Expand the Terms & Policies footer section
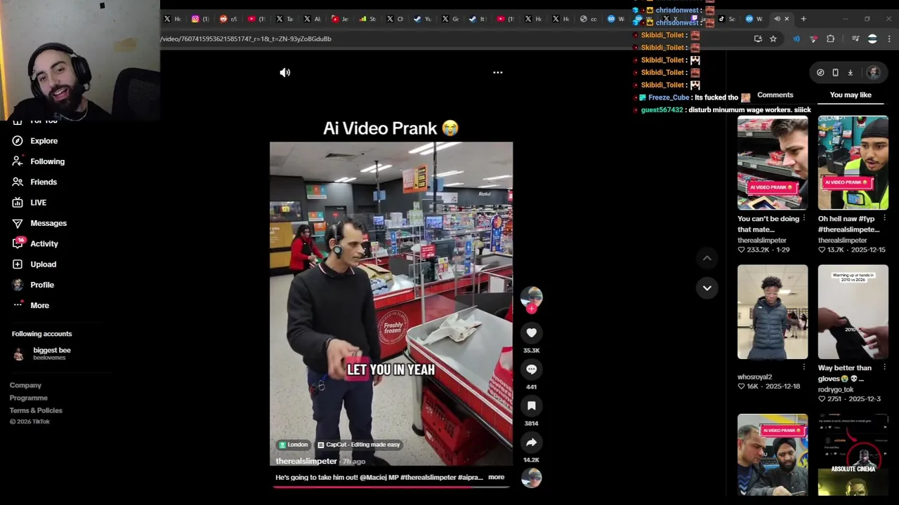This screenshot has height=505, width=899. coord(36,410)
